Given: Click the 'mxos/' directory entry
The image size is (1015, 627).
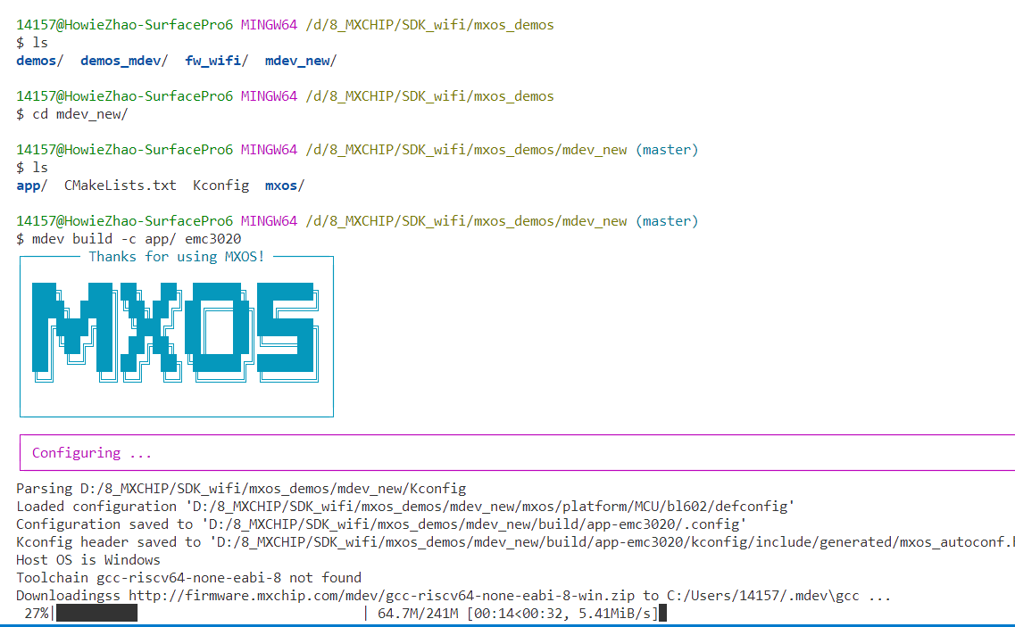Looking at the screenshot, I should pyautogui.click(x=284, y=186).
